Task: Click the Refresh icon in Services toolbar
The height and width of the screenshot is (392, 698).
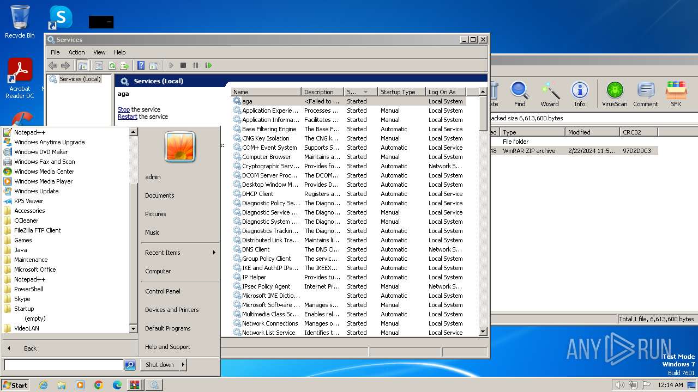Action: 112,65
